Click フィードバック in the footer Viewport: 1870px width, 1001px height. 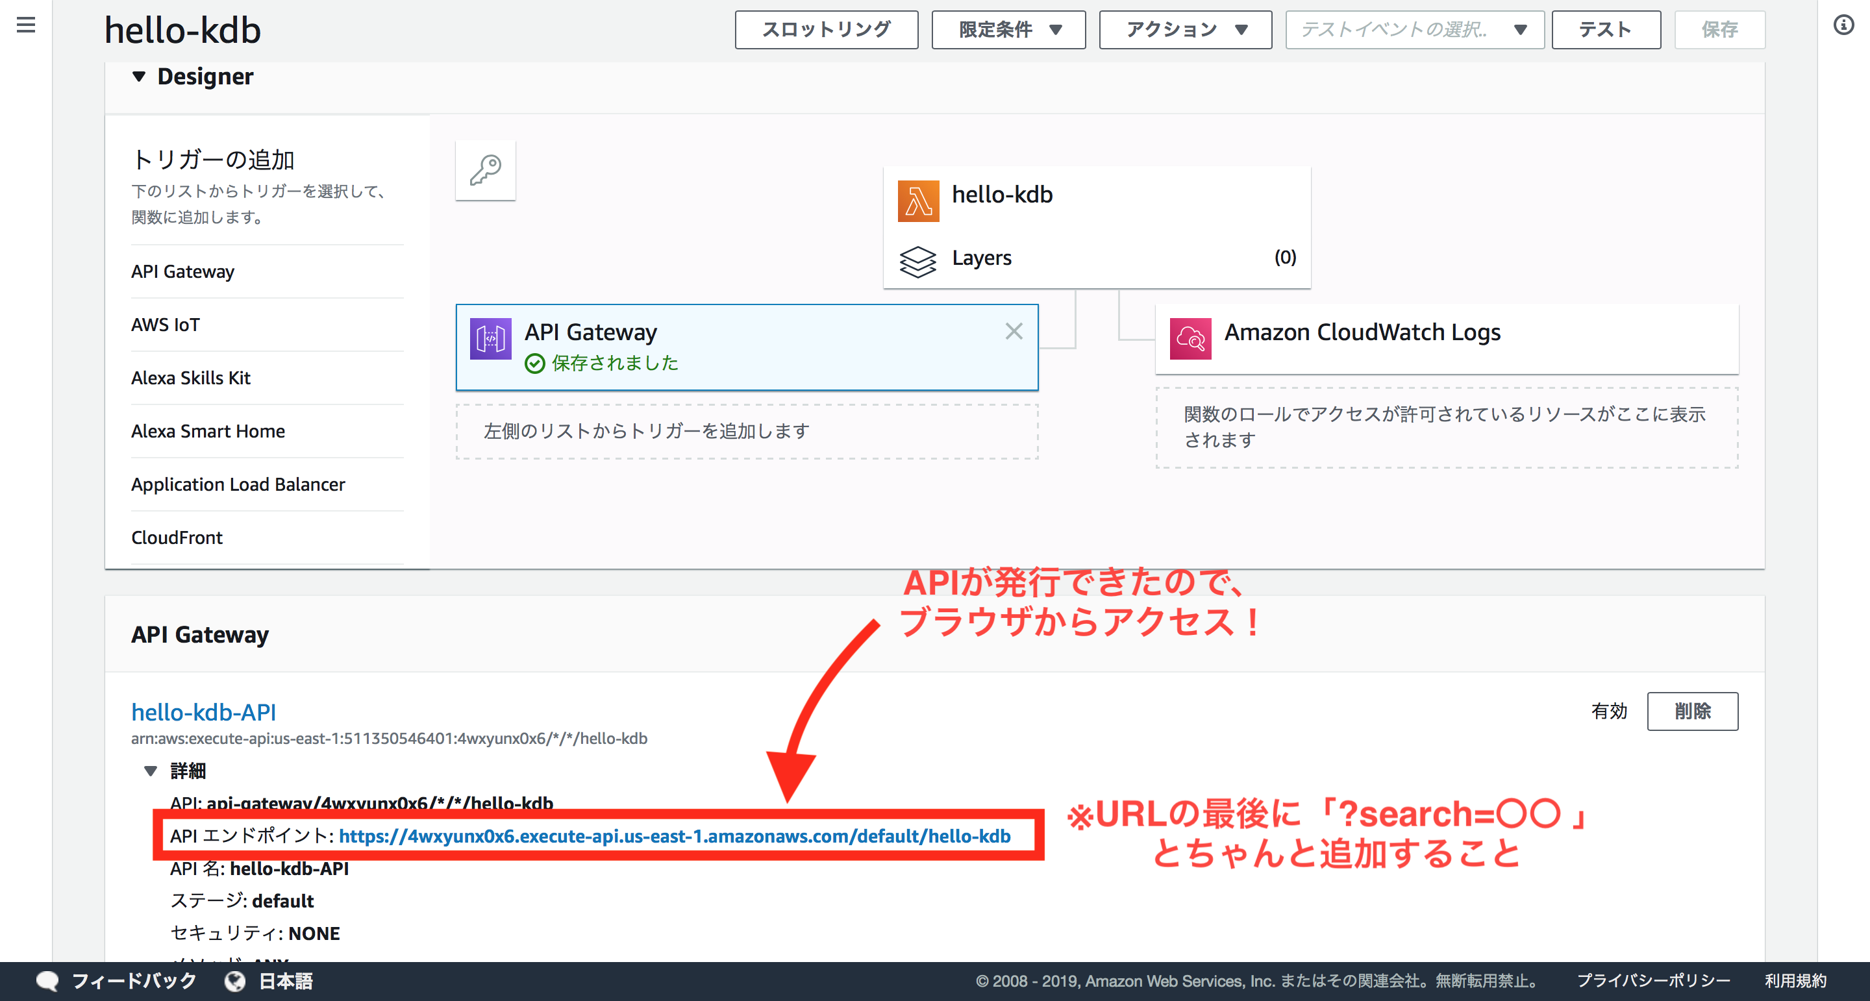[134, 982]
